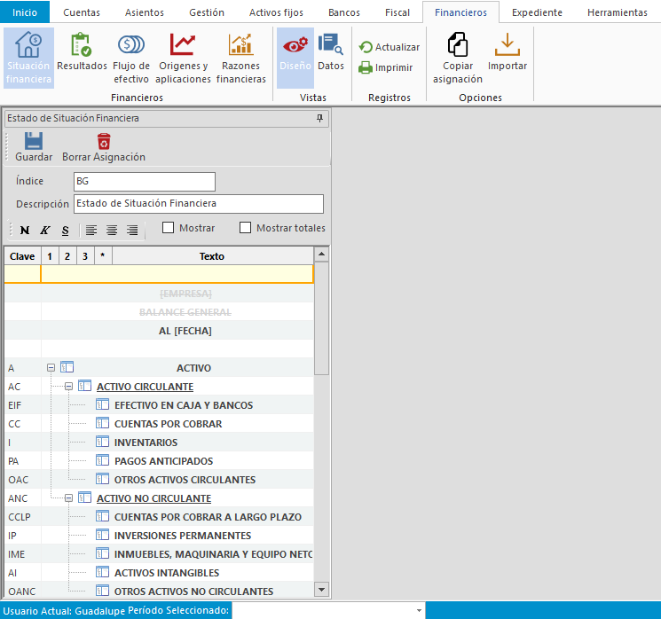The image size is (661, 619).
Task: Collapse the ACTIVO CIRCULANTE node
Action: click(69, 387)
